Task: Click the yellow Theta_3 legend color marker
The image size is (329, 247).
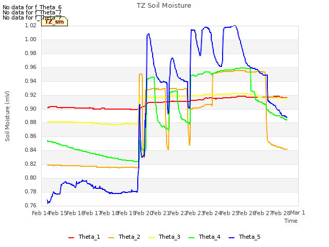Action: [152, 238]
